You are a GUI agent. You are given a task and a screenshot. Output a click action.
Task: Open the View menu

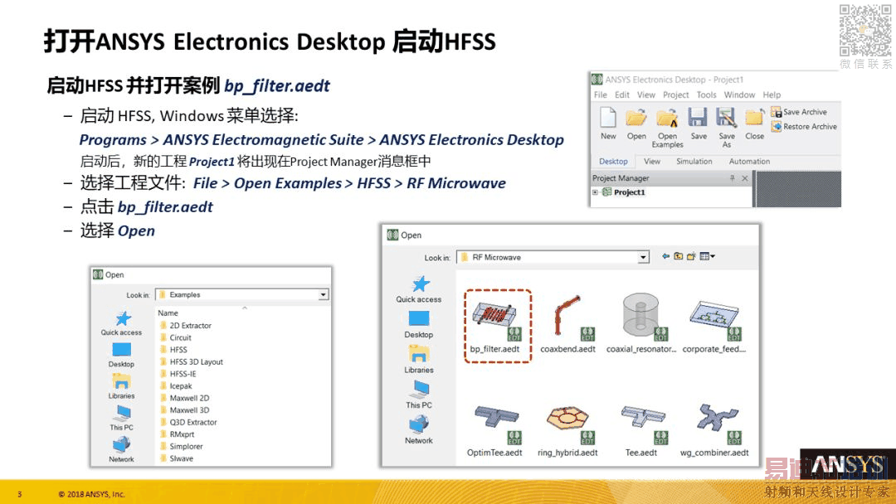pos(646,94)
